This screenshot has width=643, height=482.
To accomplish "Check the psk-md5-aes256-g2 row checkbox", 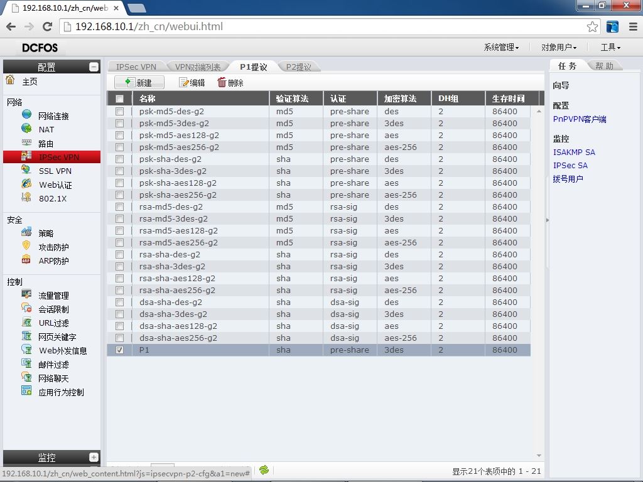I will pos(119,147).
